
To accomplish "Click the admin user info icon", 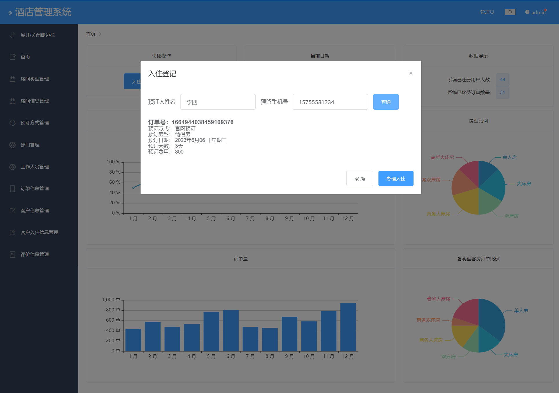I will [x=527, y=12].
